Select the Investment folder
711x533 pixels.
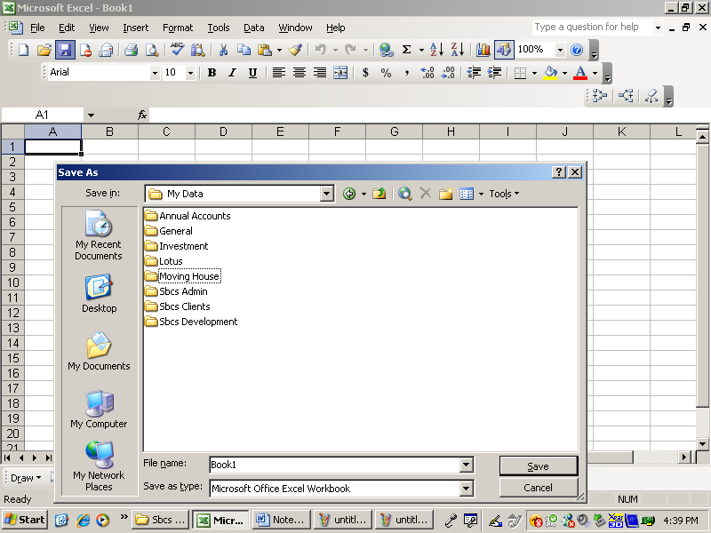[x=176, y=246]
